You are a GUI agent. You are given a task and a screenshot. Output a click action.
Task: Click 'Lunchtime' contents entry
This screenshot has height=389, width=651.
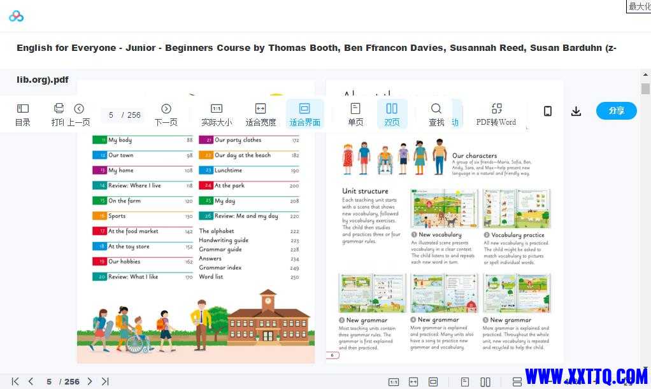click(x=249, y=170)
